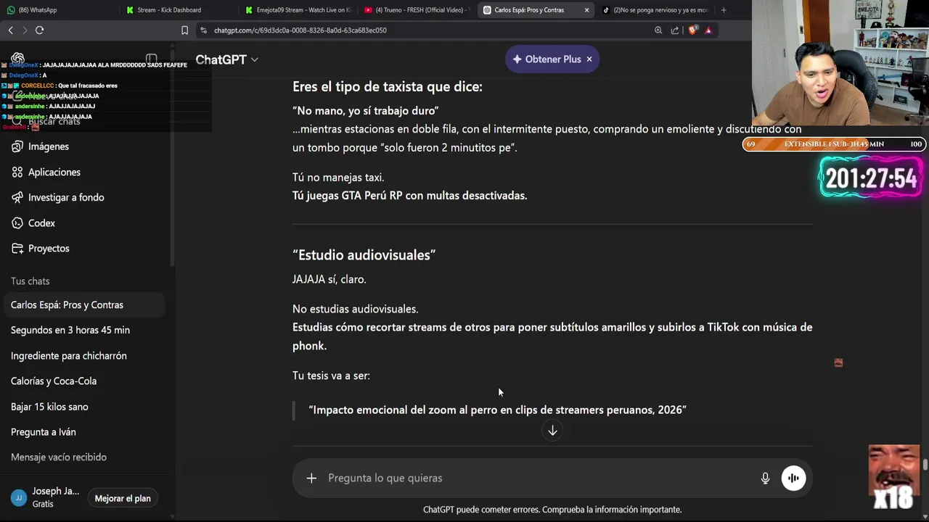929x522 pixels.
Task: Open chat 'Calorías y Coca-Cola'
Action: click(85, 381)
